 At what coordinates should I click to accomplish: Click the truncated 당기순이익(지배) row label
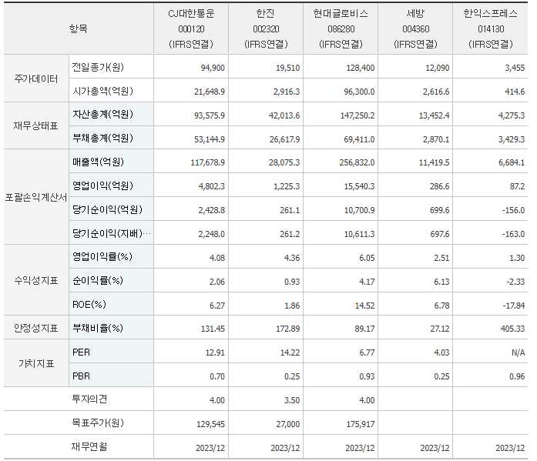pos(111,233)
